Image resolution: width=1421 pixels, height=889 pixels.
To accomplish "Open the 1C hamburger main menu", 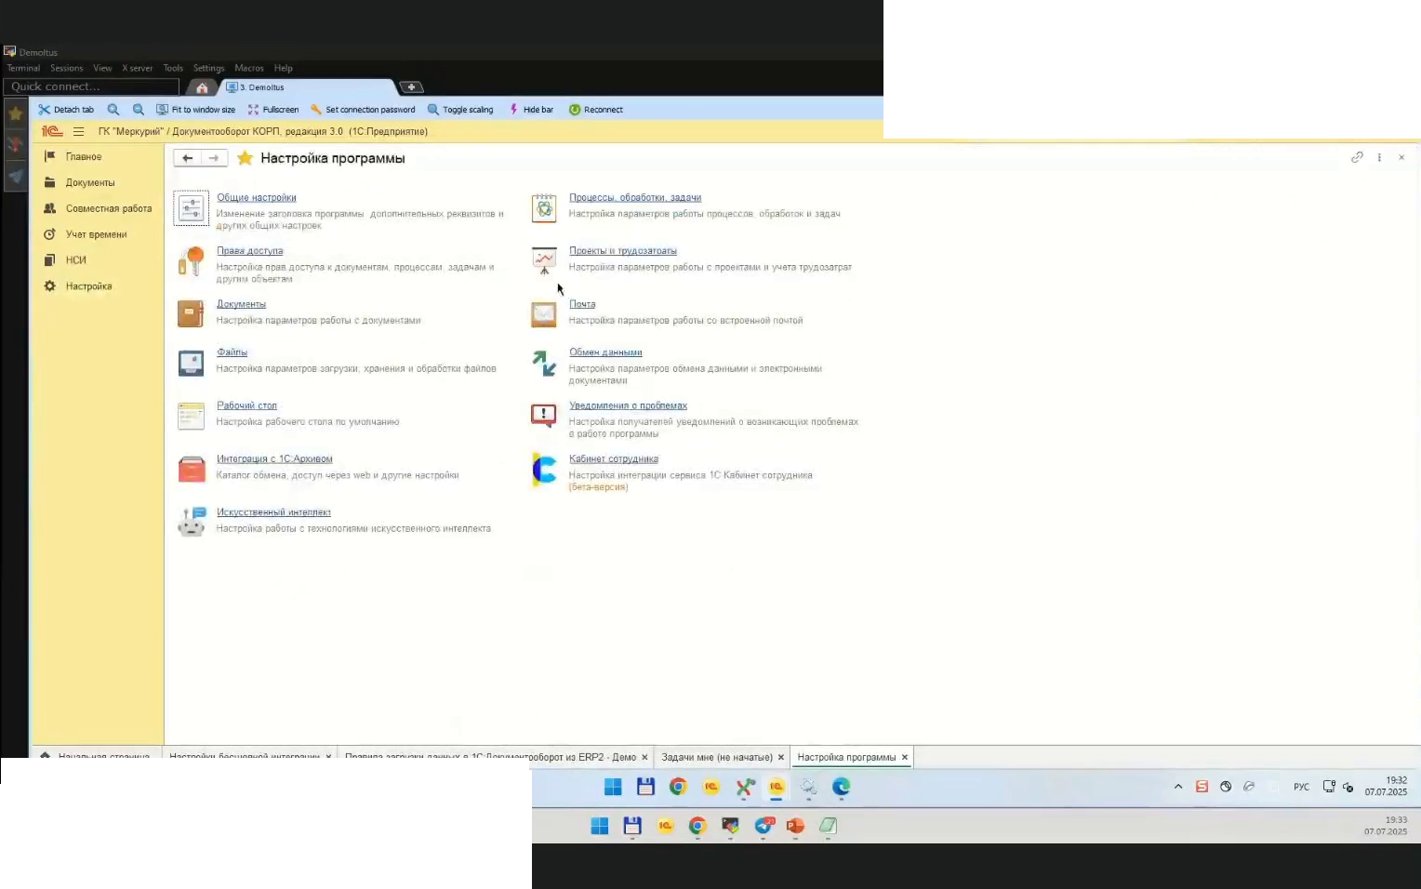I will pos(78,132).
